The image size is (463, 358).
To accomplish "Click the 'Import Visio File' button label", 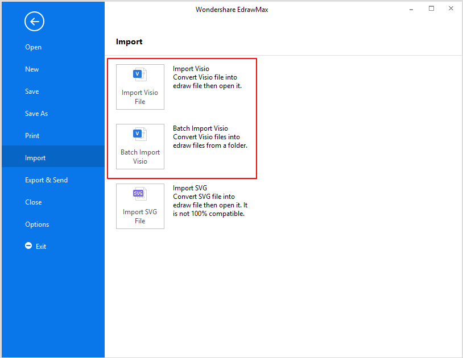I will tap(140, 97).
